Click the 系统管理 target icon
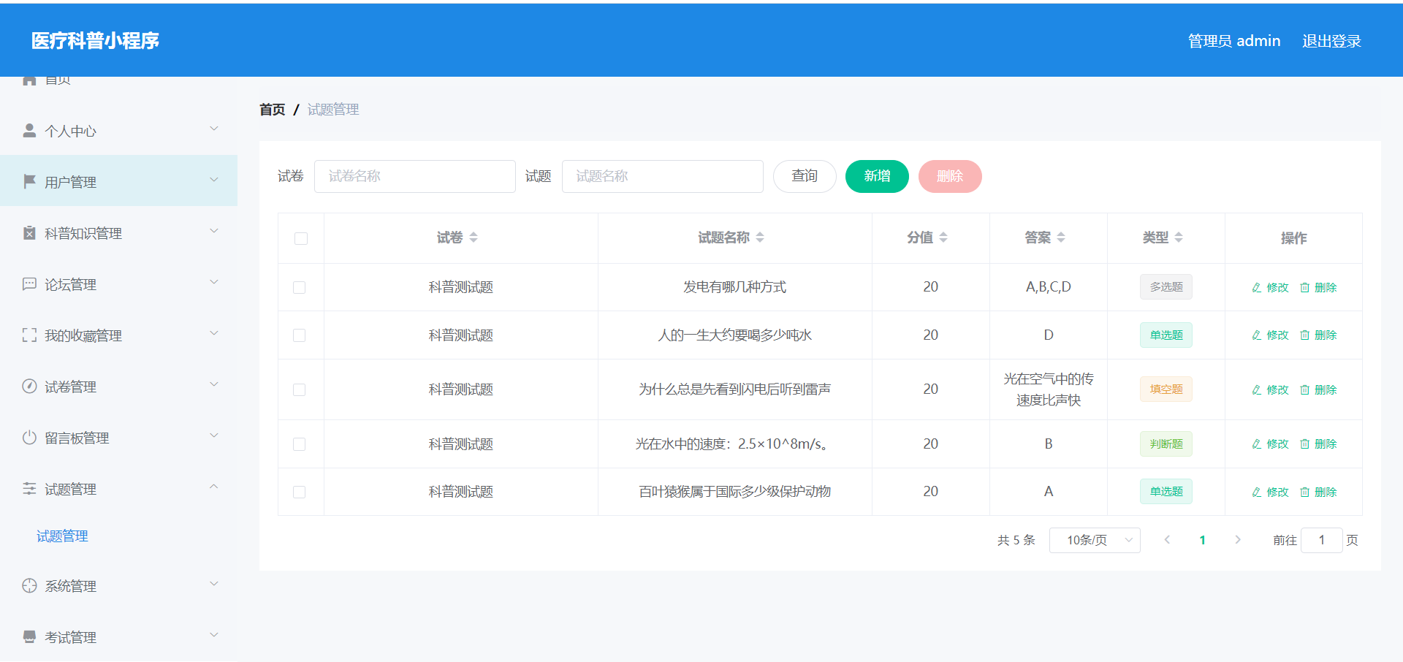 click(29, 585)
